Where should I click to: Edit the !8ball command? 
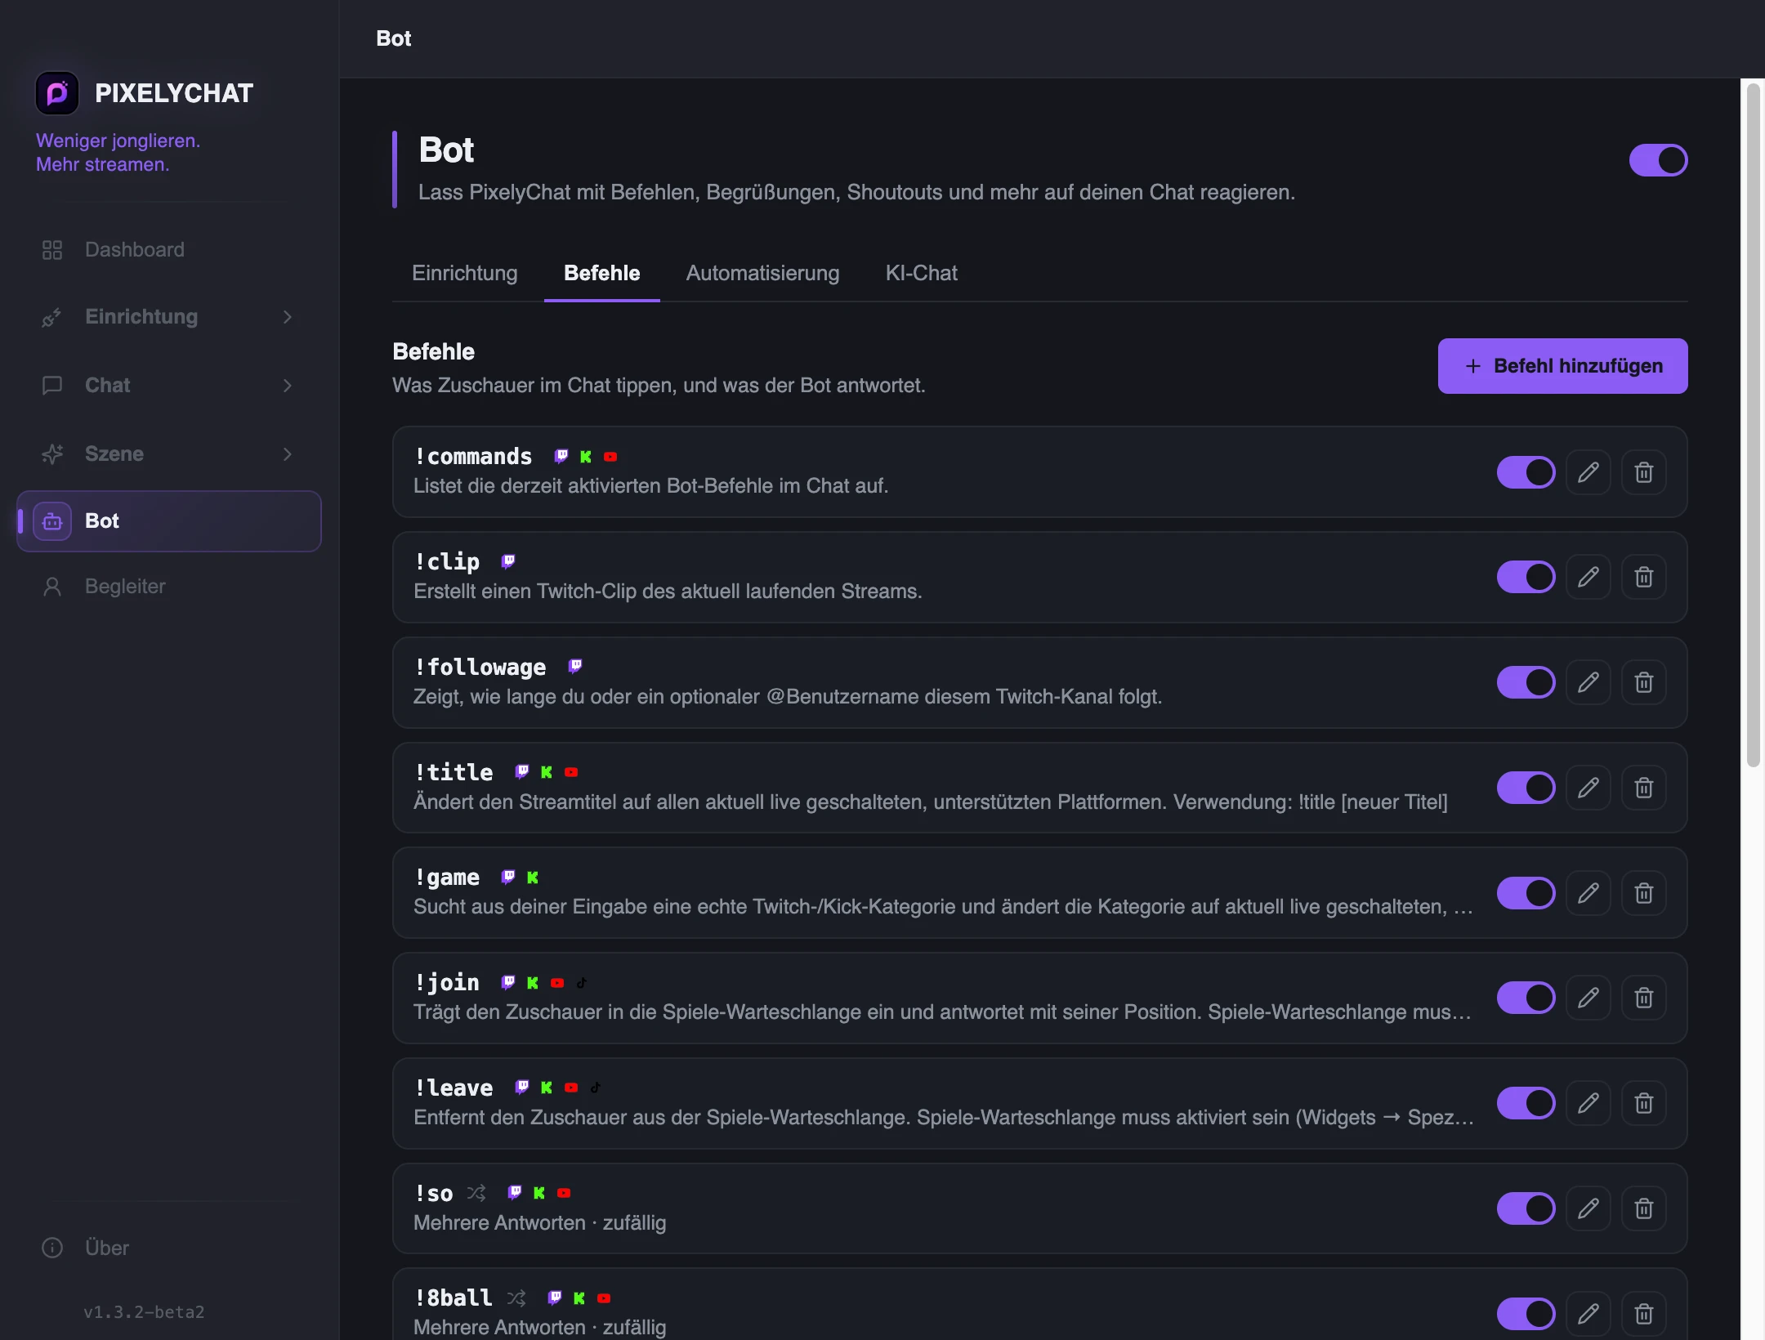coord(1588,1314)
